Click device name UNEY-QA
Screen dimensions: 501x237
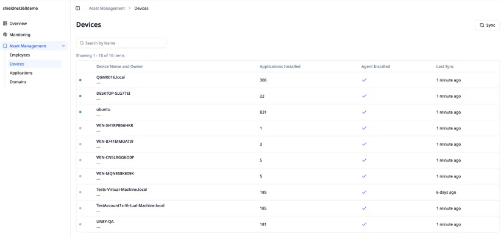click(105, 221)
